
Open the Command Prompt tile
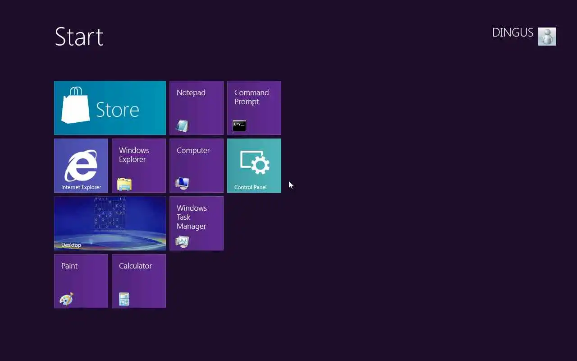click(x=254, y=108)
